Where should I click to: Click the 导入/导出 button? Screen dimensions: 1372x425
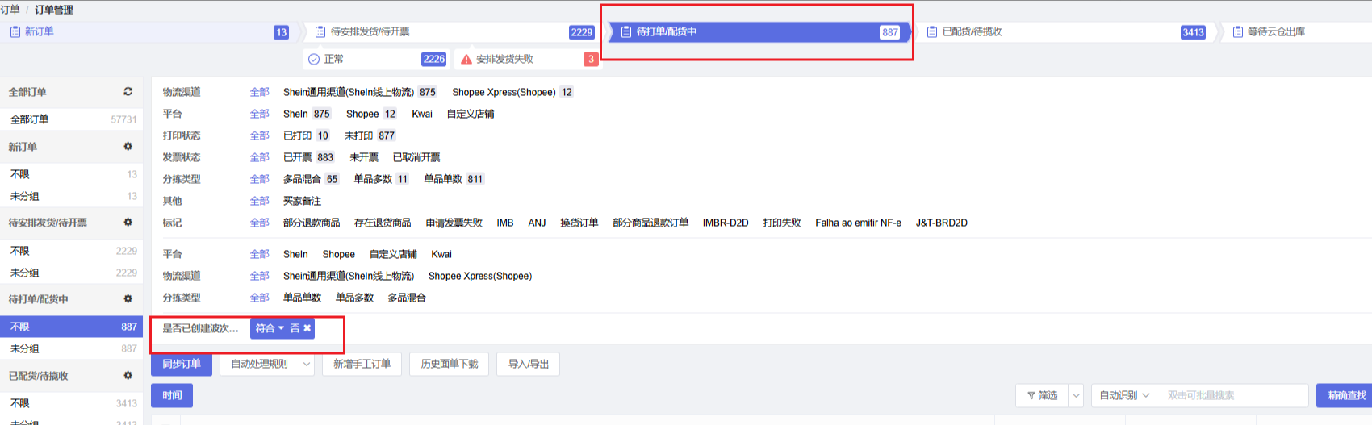(x=529, y=365)
